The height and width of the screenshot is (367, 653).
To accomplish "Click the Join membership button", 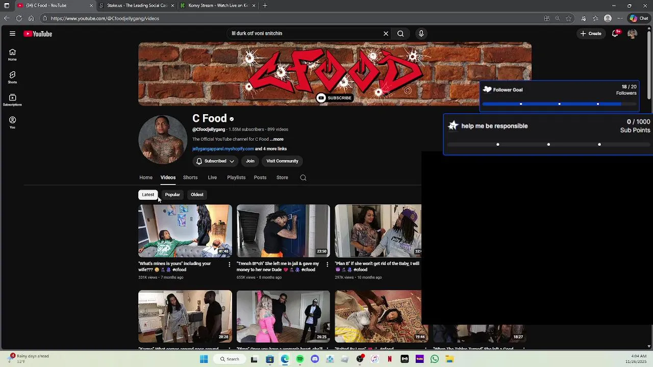I will [250, 161].
